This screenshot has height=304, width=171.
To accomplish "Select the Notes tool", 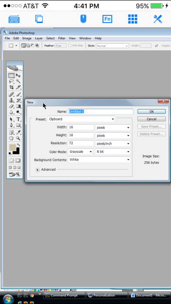I will [x=11, y=132].
